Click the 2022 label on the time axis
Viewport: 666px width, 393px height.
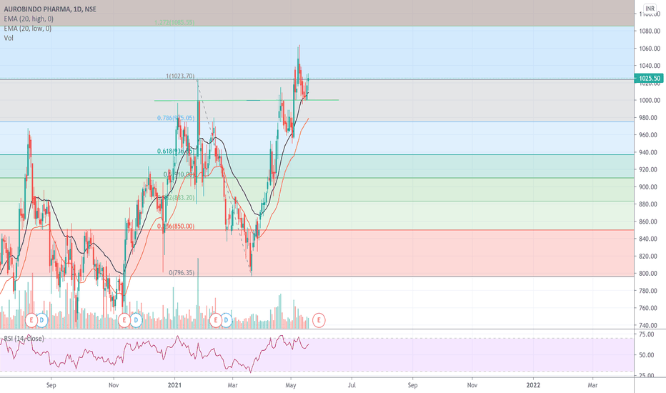(533, 385)
